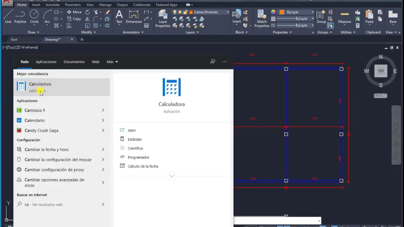
Task: Open the Parametric ribbon tab
Action: click(73, 5)
